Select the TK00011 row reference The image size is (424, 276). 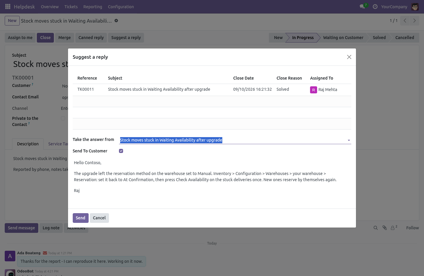tap(86, 89)
